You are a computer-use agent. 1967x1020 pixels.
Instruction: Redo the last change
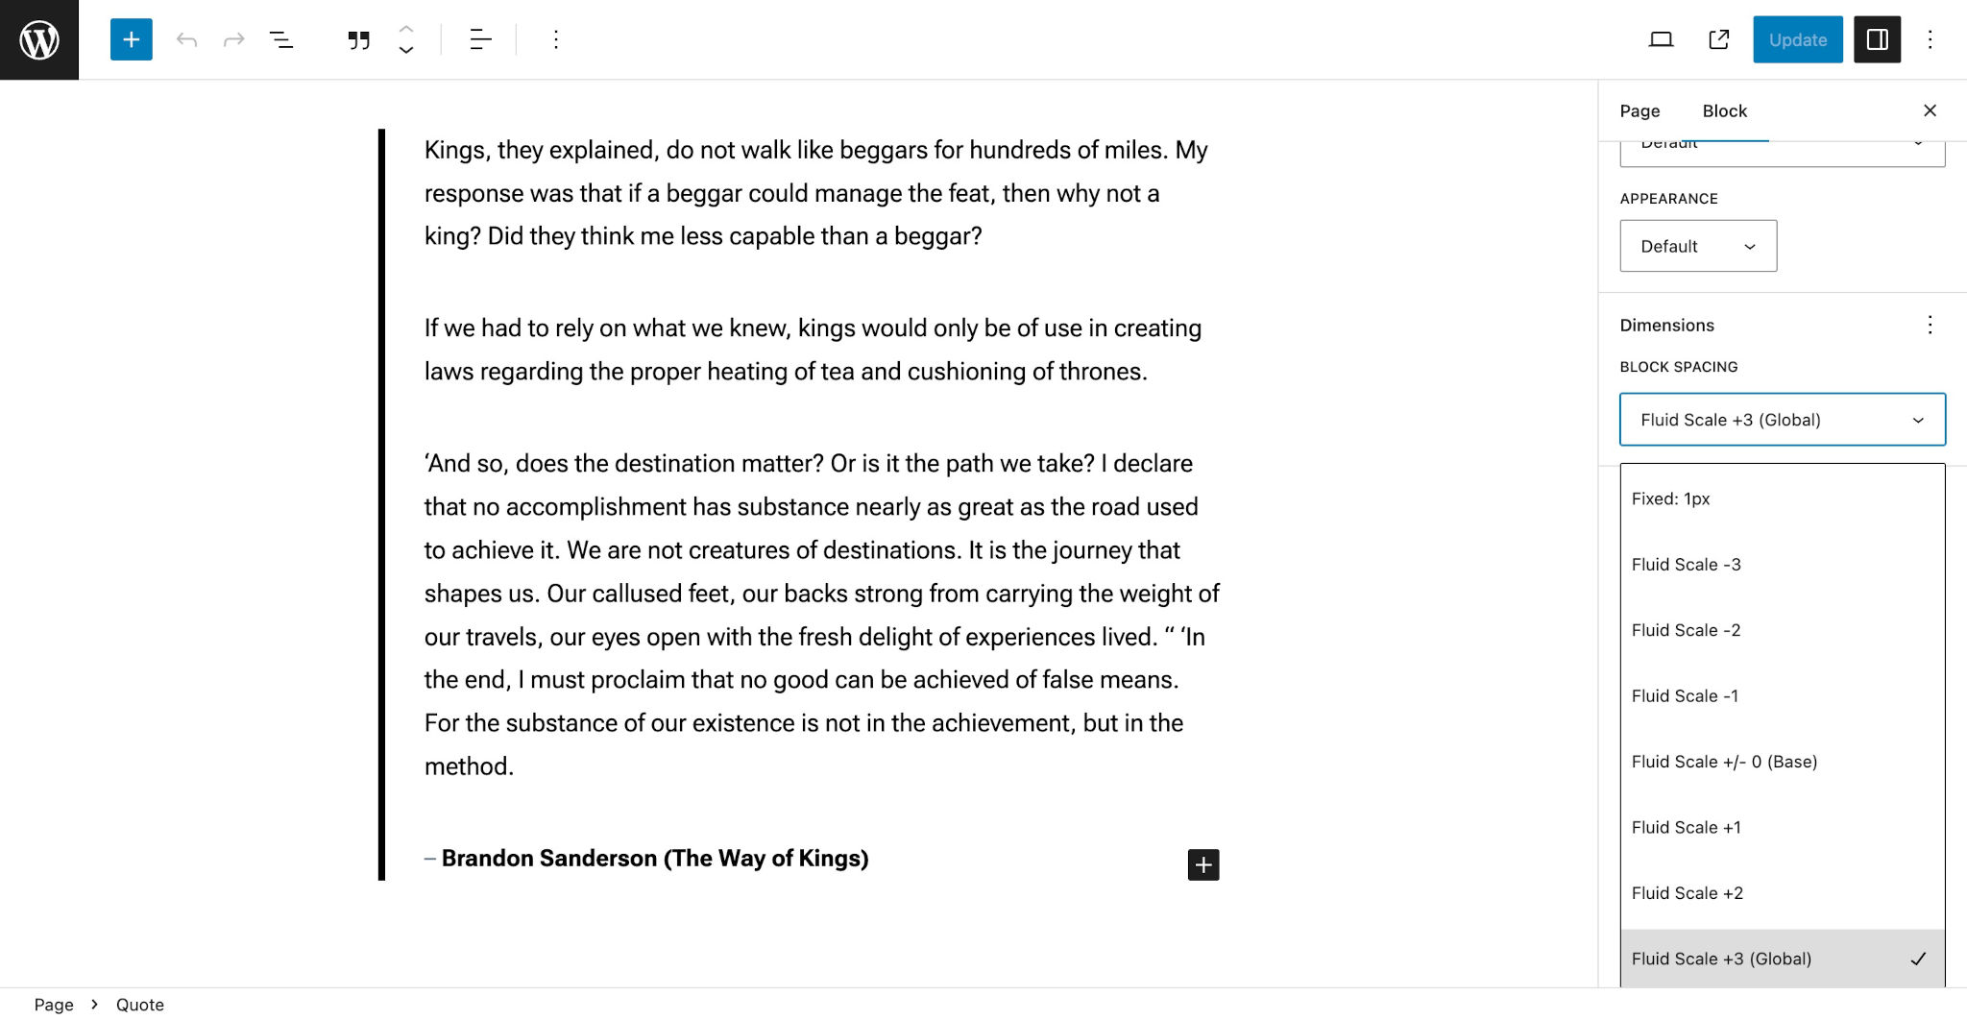pyautogui.click(x=233, y=39)
